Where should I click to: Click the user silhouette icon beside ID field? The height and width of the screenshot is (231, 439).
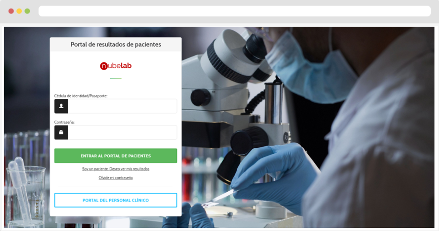[61, 106]
